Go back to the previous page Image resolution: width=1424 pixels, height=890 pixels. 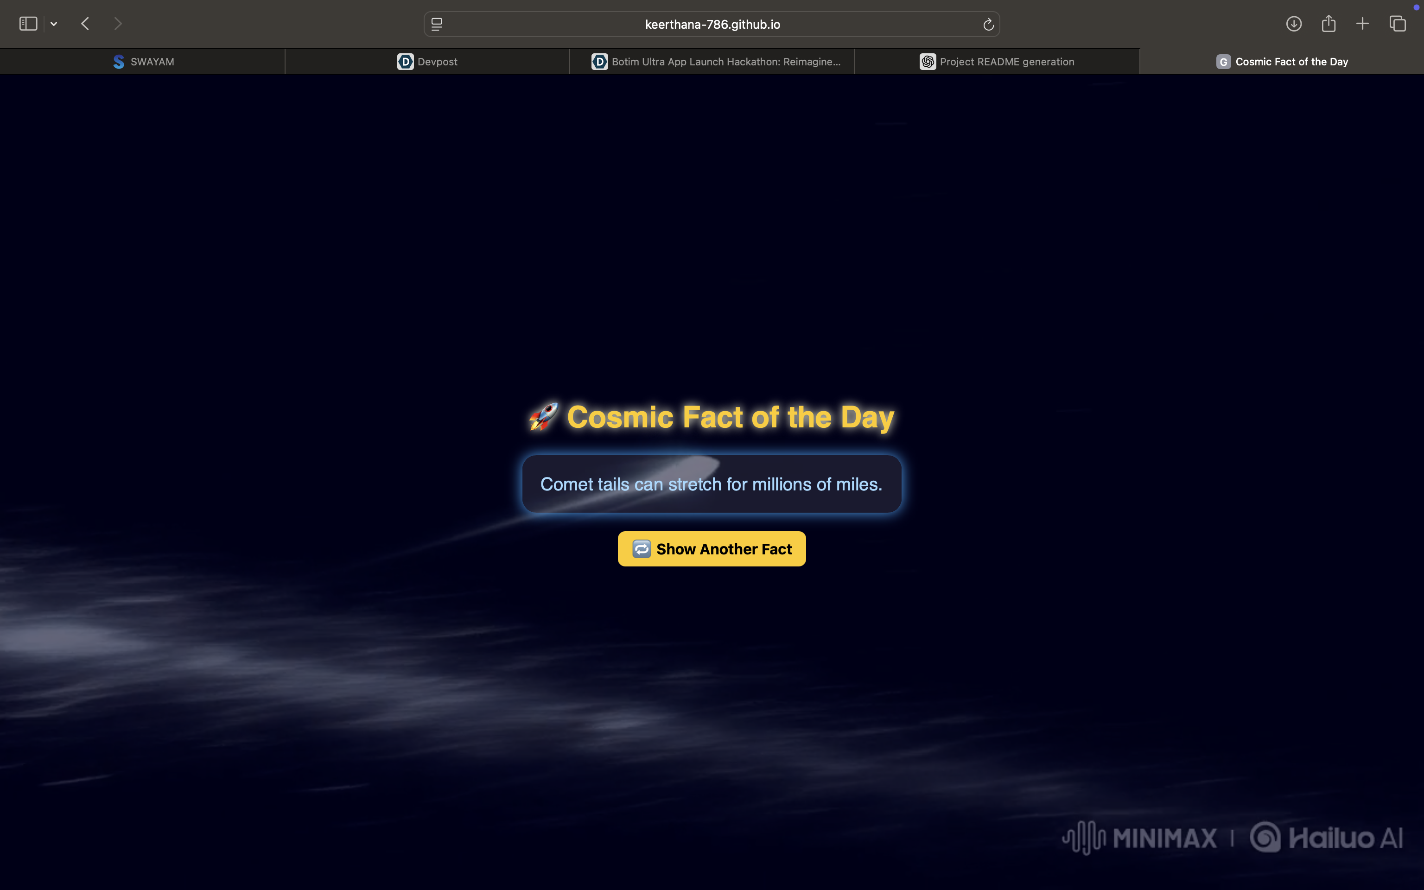(85, 24)
